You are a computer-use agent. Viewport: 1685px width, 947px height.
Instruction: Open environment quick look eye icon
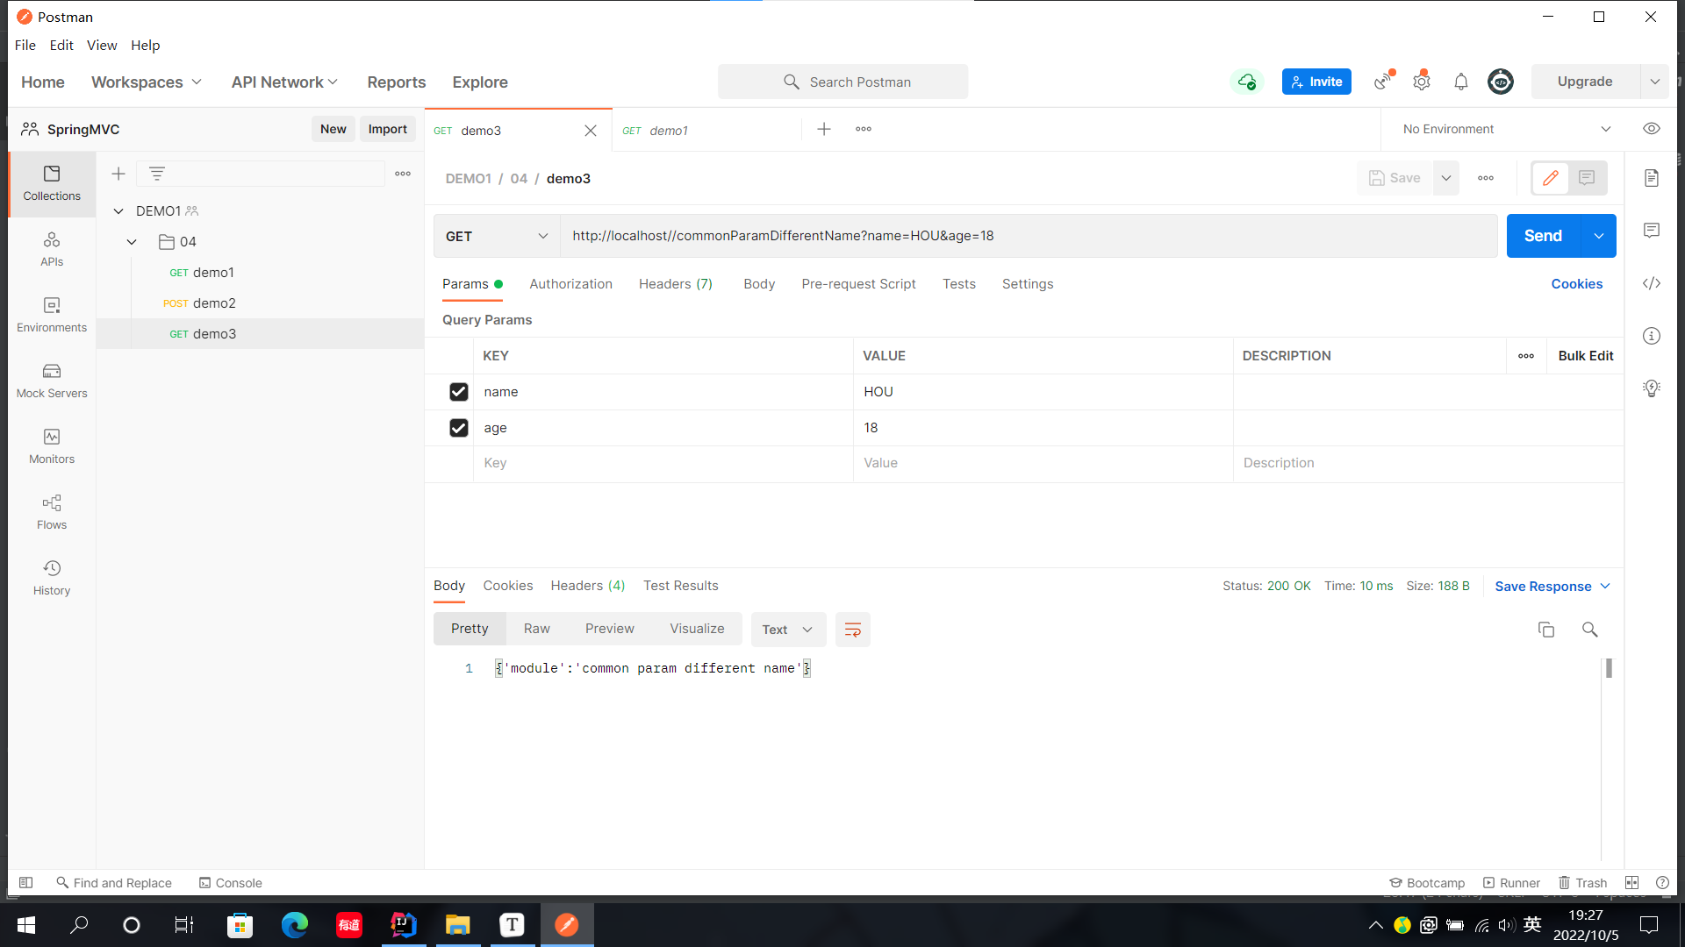pyautogui.click(x=1652, y=129)
